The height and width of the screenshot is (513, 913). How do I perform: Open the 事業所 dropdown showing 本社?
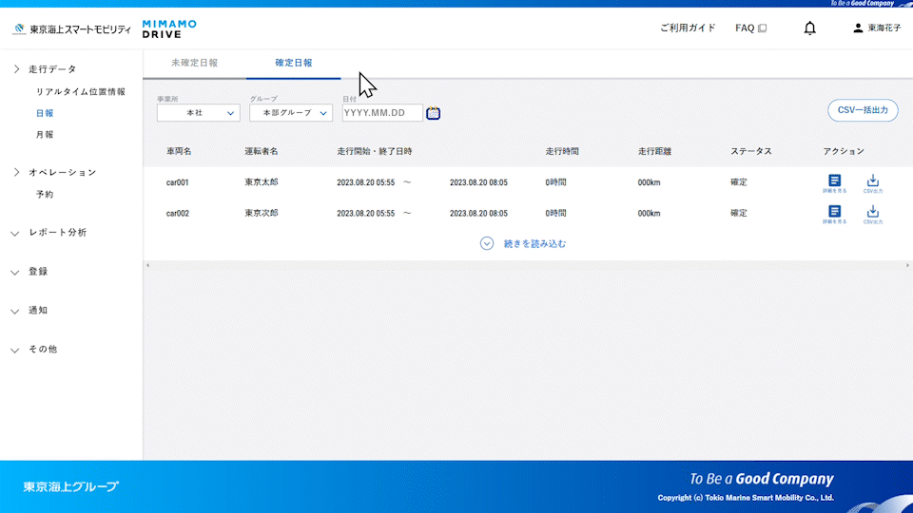198,113
